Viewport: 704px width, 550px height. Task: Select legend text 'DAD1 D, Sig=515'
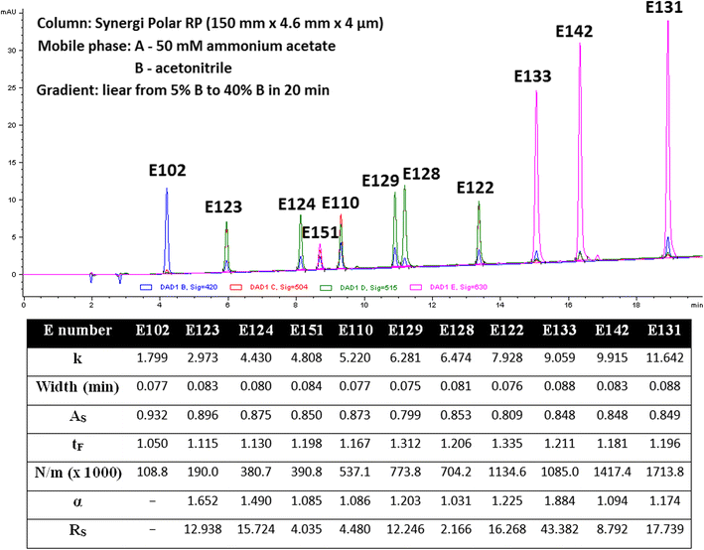[x=368, y=287]
